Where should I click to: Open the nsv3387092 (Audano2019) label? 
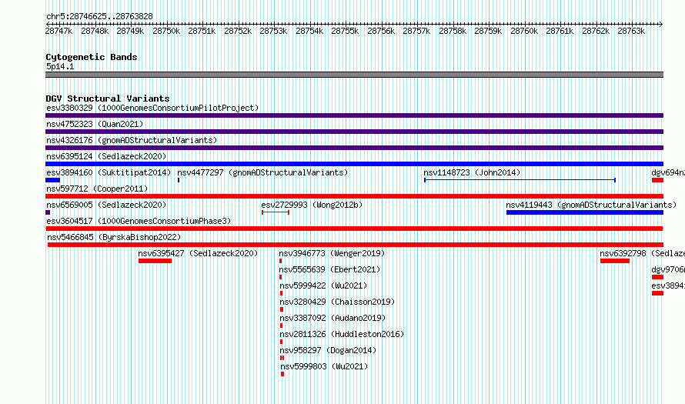click(x=332, y=318)
